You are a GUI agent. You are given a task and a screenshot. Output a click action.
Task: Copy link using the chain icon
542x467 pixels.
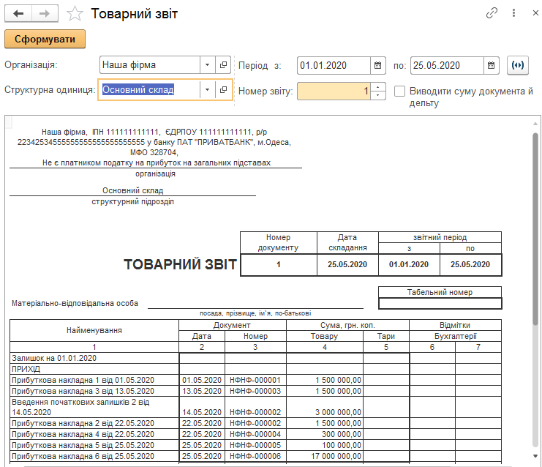point(492,13)
